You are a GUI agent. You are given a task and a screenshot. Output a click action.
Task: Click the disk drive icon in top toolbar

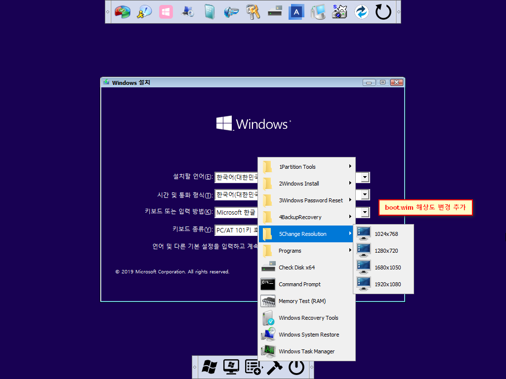coord(275,12)
